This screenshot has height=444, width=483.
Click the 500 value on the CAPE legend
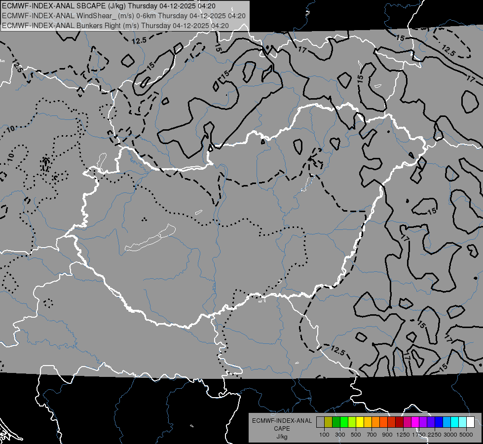click(x=356, y=435)
